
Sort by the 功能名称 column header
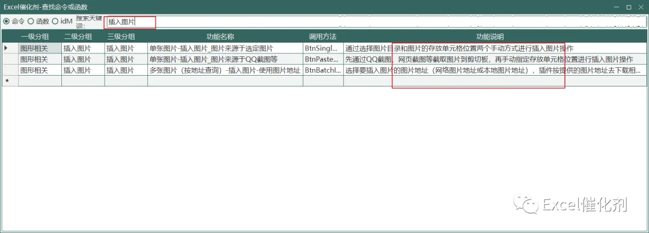pos(225,37)
